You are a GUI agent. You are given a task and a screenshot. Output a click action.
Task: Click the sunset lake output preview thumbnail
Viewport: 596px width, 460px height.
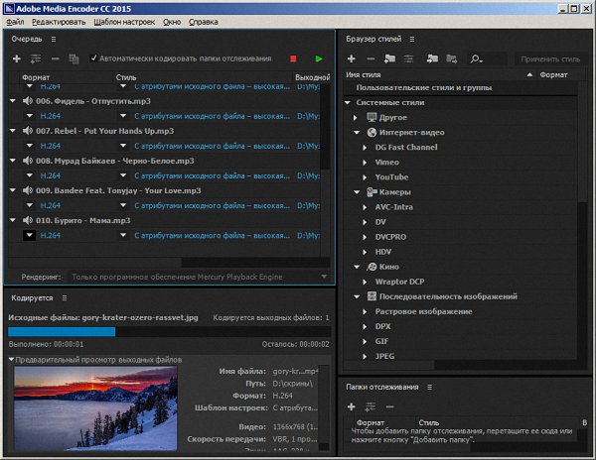[95, 408]
